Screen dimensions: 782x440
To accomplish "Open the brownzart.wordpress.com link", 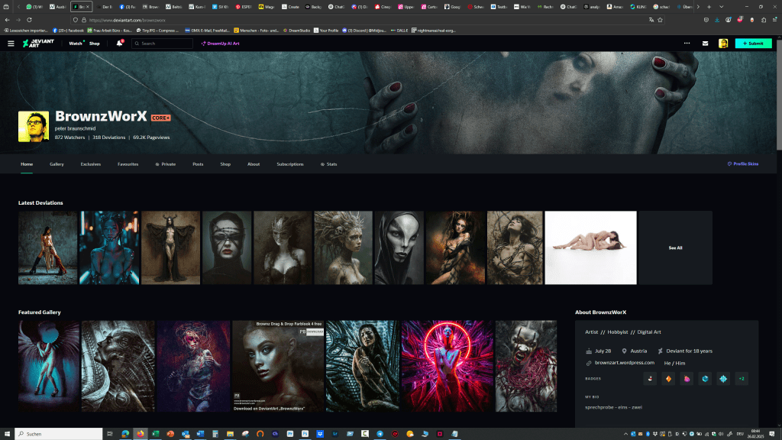I will [x=625, y=363].
